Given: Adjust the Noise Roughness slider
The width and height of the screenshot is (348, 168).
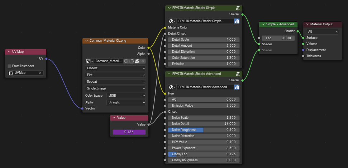Looking at the screenshot, I should (204, 130).
